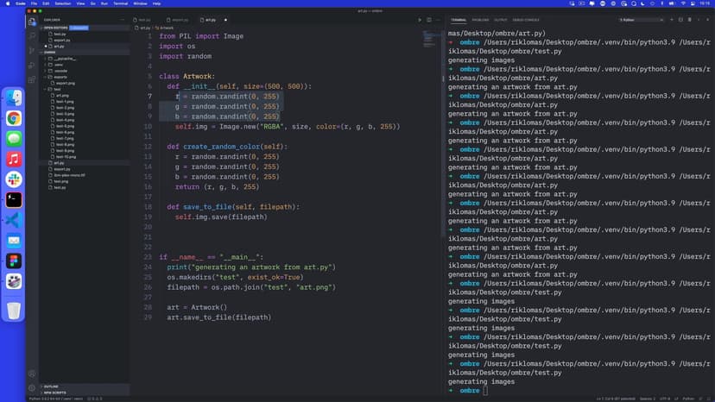
Task: Open Manage gear icon in activity bar
Action: coord(32,387)
